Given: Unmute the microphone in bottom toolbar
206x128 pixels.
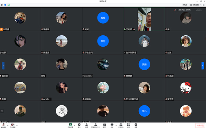Looking at the screenshot, I should [x=3, y=125].
